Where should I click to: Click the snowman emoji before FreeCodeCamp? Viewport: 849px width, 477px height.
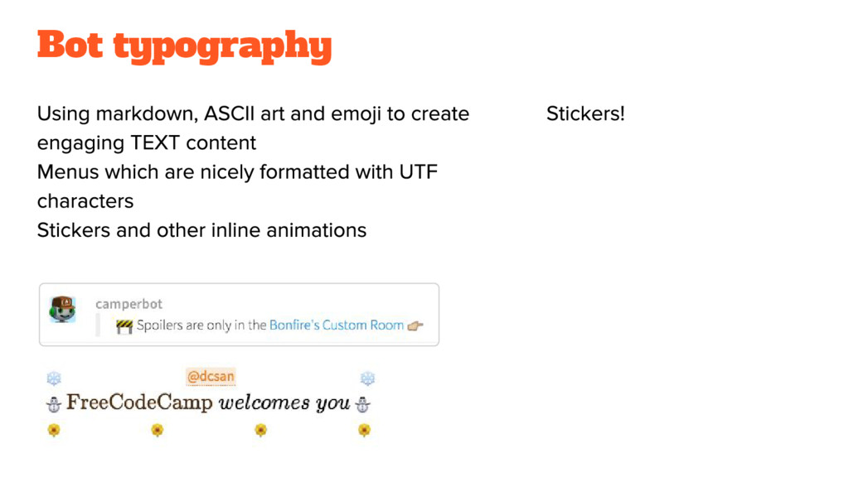tap(54, 404)
